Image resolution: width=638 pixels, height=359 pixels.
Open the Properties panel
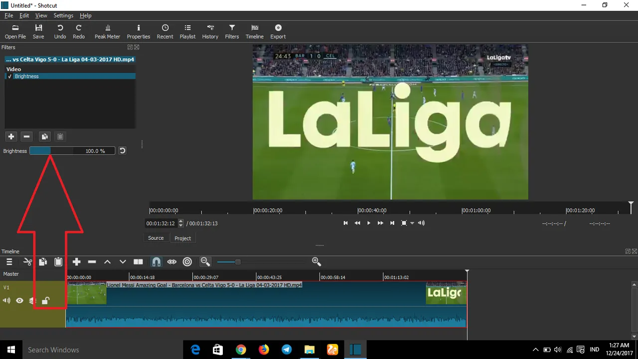(x=139, y=32)
